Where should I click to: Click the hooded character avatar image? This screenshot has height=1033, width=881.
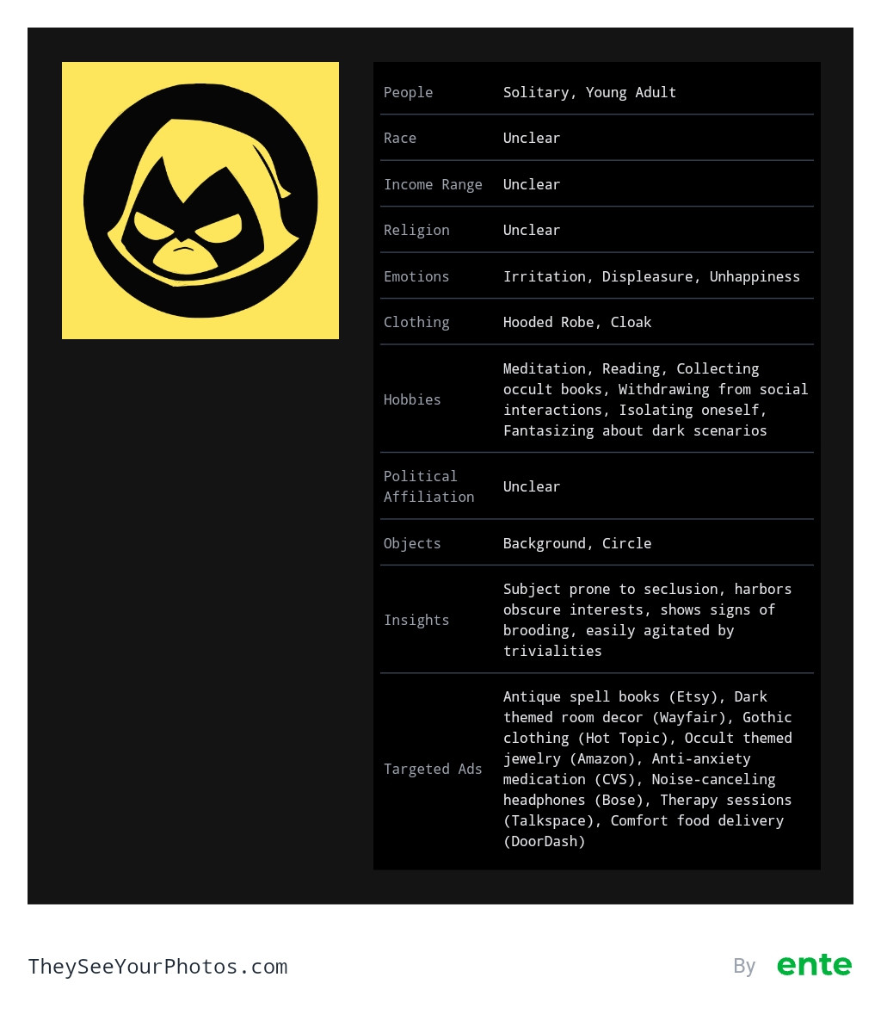[200, 201]
